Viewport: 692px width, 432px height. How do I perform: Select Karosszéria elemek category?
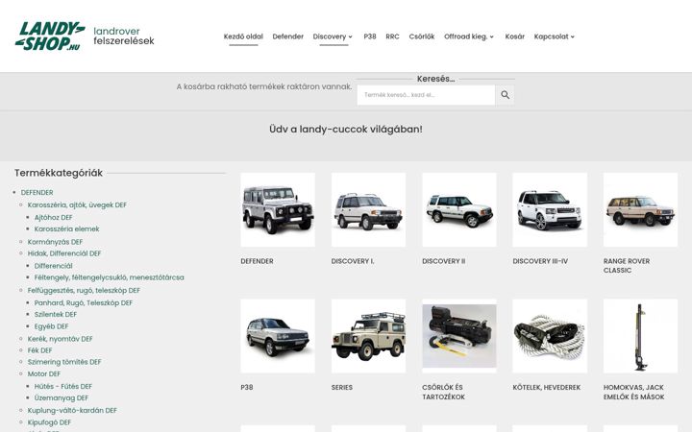pyautogui.click(x=66, y=228)
